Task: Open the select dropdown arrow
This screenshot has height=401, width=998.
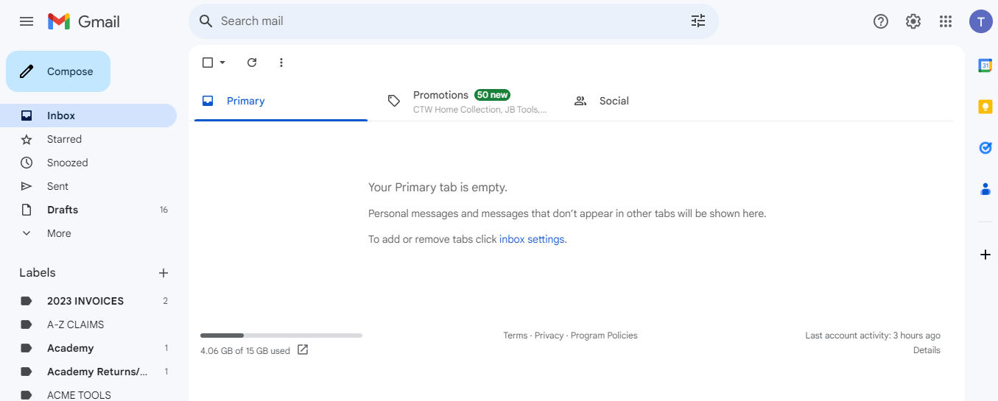Action: [222, 63]
